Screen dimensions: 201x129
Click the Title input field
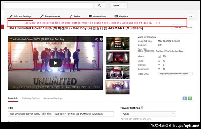(x=61, y=114)
